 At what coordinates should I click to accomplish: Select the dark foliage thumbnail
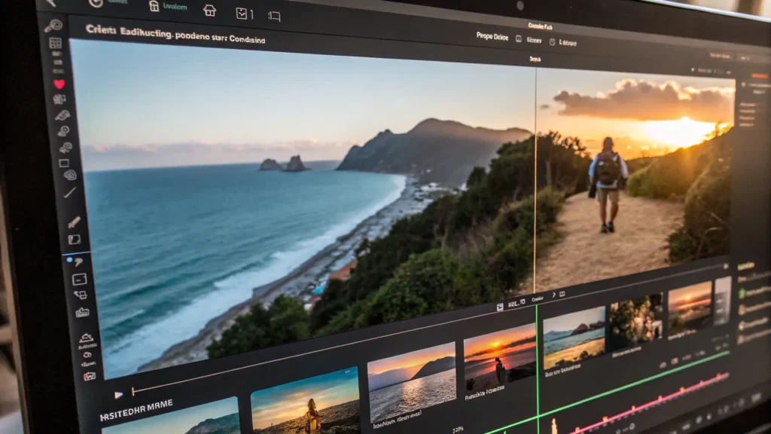[635, 320]
